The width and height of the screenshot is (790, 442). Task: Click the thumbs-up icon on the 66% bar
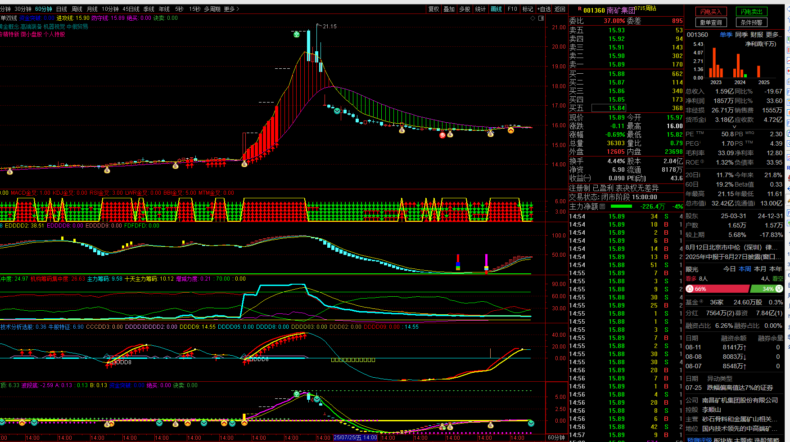(690, 289)
